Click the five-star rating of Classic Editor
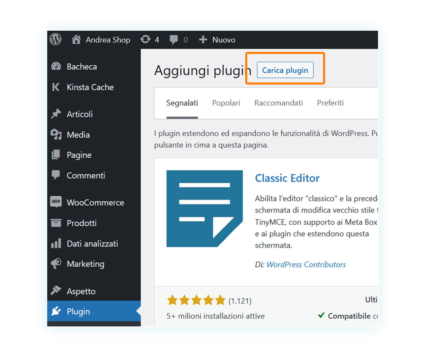Screen dimensions: 438x351 (x=196, y=300)
